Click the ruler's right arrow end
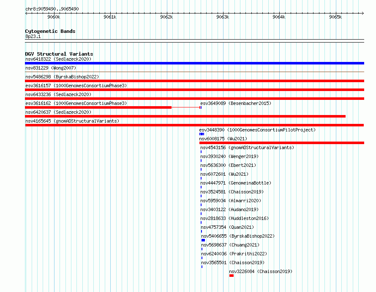 363,13
